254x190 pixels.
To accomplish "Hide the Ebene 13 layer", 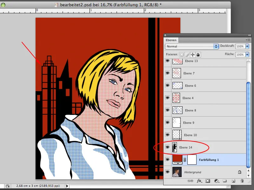I will (x=168, y=61).
